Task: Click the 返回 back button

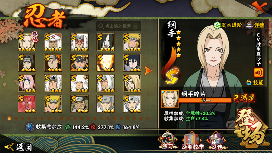Action: click(18, 147)
